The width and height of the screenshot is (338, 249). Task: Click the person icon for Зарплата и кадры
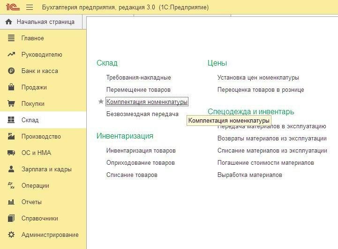click(x=11, y=169)
